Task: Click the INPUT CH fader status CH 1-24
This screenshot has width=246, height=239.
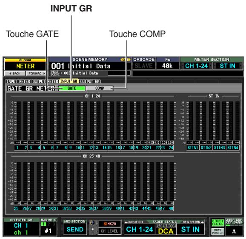Action: 140,229
